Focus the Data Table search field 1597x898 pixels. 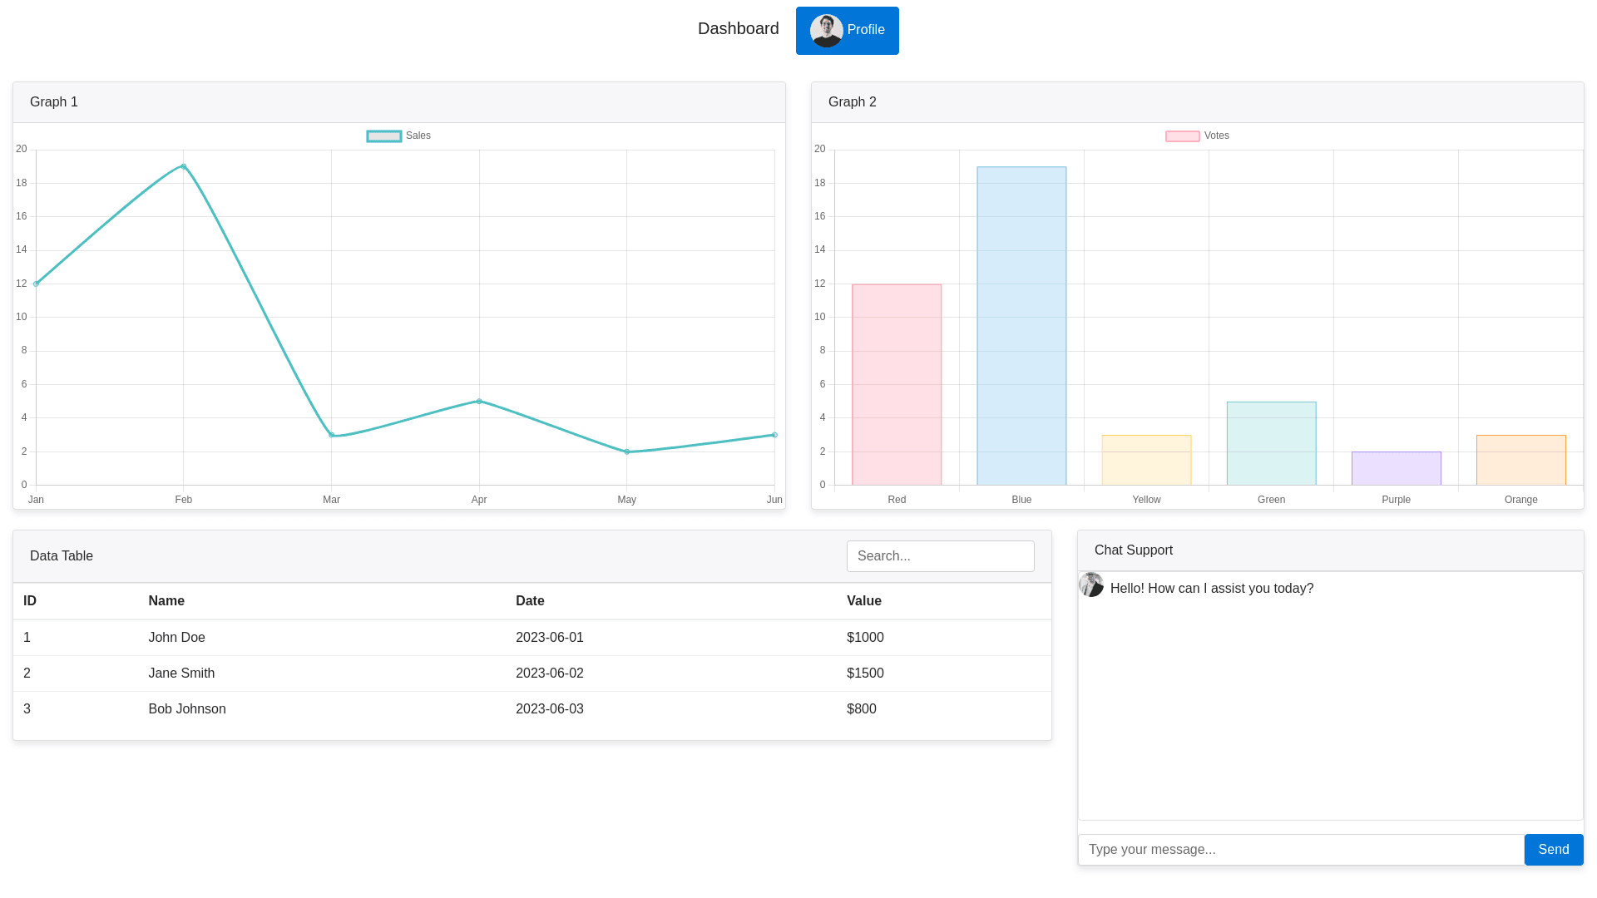click(940, 556)
